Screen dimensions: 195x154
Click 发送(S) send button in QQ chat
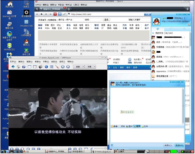pyautogui.click(x=179, y=145)
